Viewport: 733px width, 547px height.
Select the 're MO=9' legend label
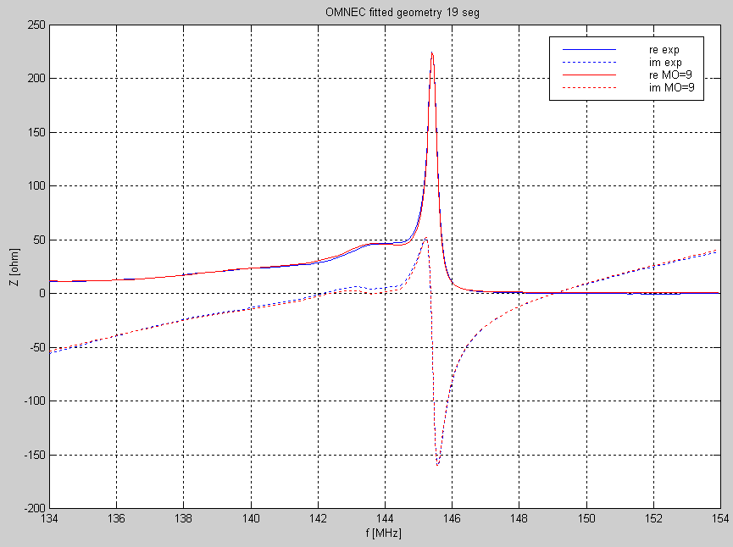coord(670,75)
